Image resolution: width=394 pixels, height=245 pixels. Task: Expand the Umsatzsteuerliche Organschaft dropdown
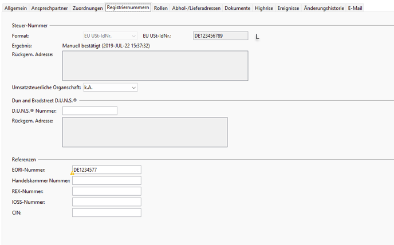111,88
